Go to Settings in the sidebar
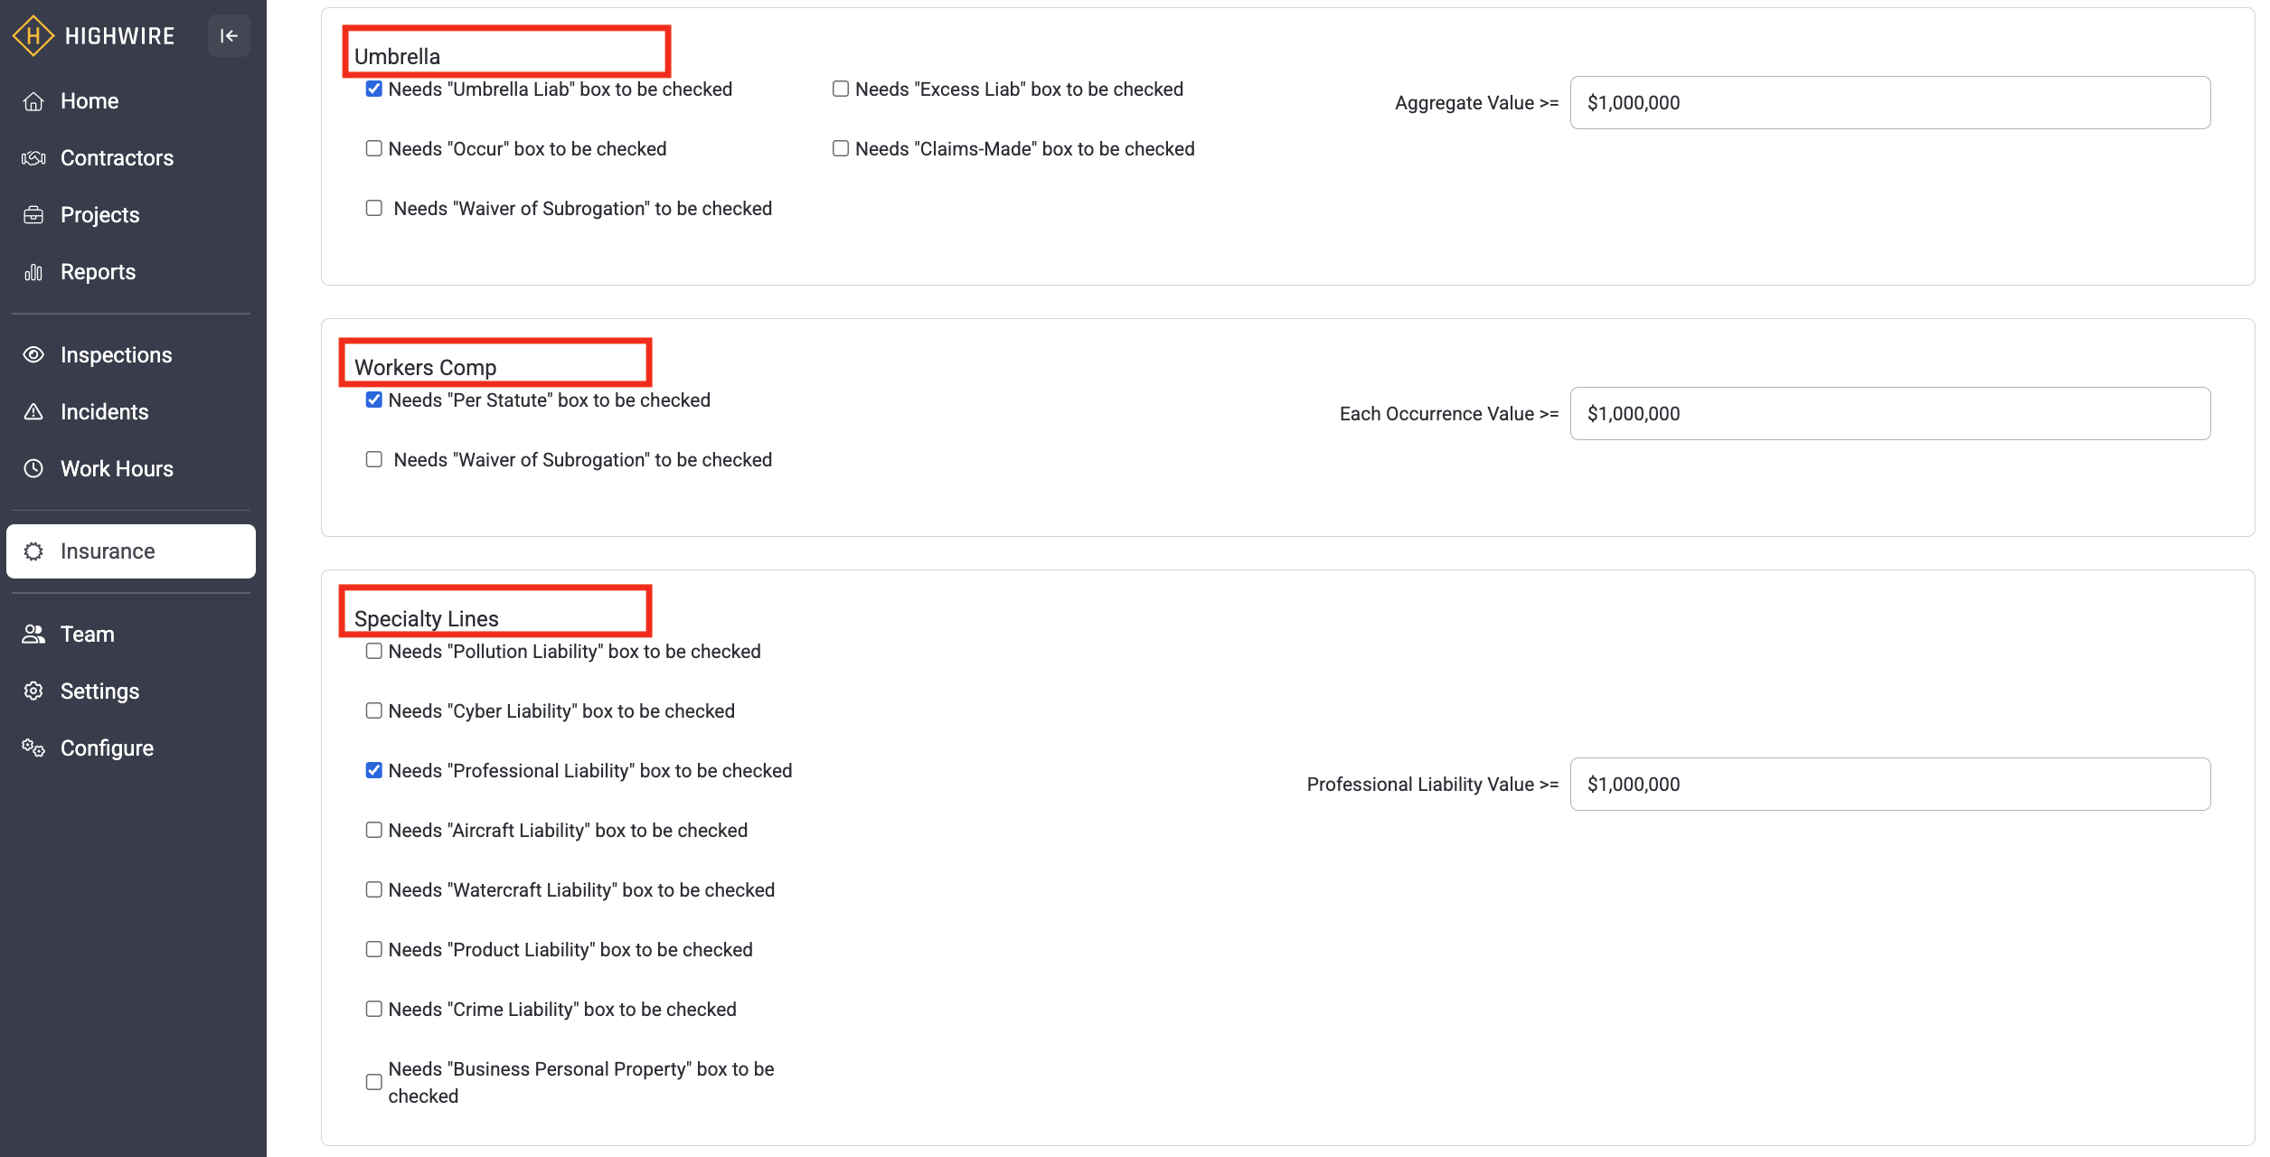 tap(99, 691)
